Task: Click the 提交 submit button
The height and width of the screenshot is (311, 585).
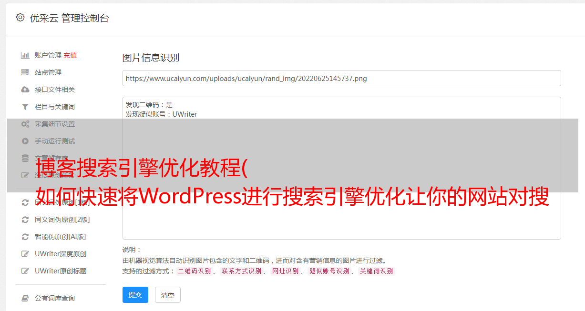Action: 135,295
